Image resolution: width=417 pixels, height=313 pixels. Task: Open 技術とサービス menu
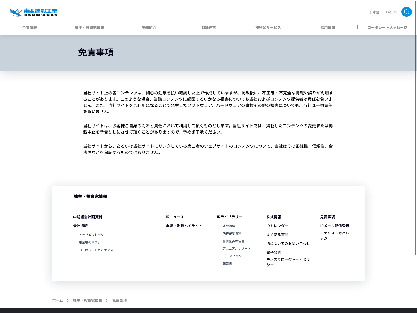268,27
